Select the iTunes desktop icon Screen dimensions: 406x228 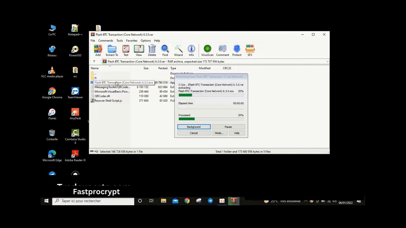tap(52, 114)
